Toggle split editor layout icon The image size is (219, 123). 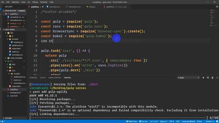click(217, 7)
